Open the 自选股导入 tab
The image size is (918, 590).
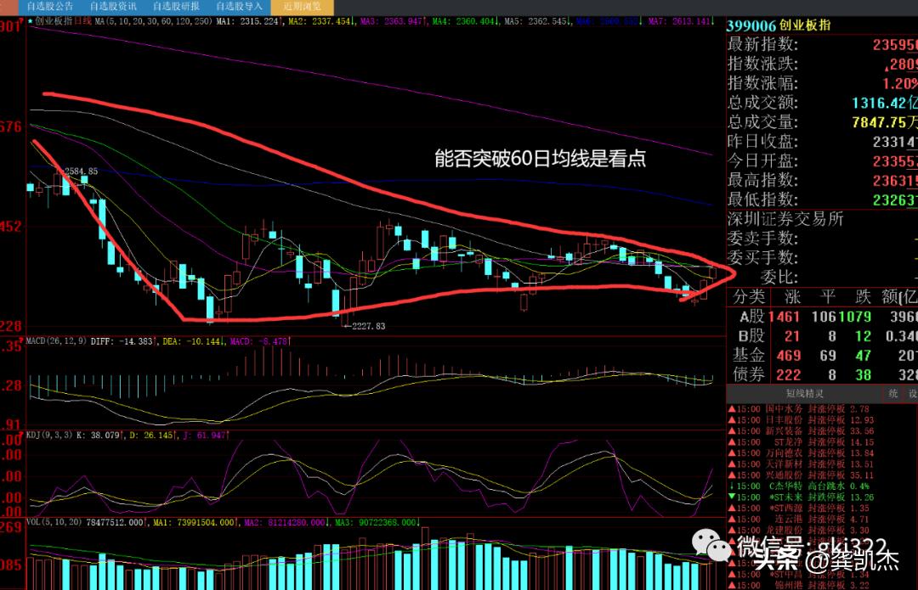pyautogui.click(x=239, y=7)
